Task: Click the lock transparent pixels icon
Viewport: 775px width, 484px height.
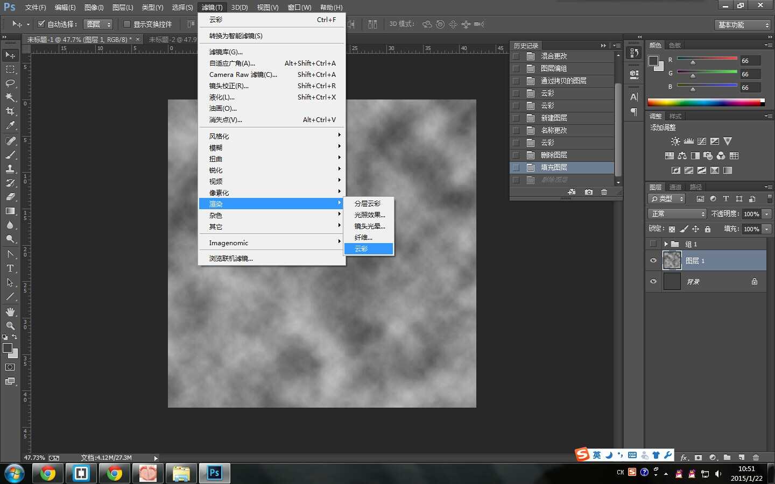Action: 672,229
